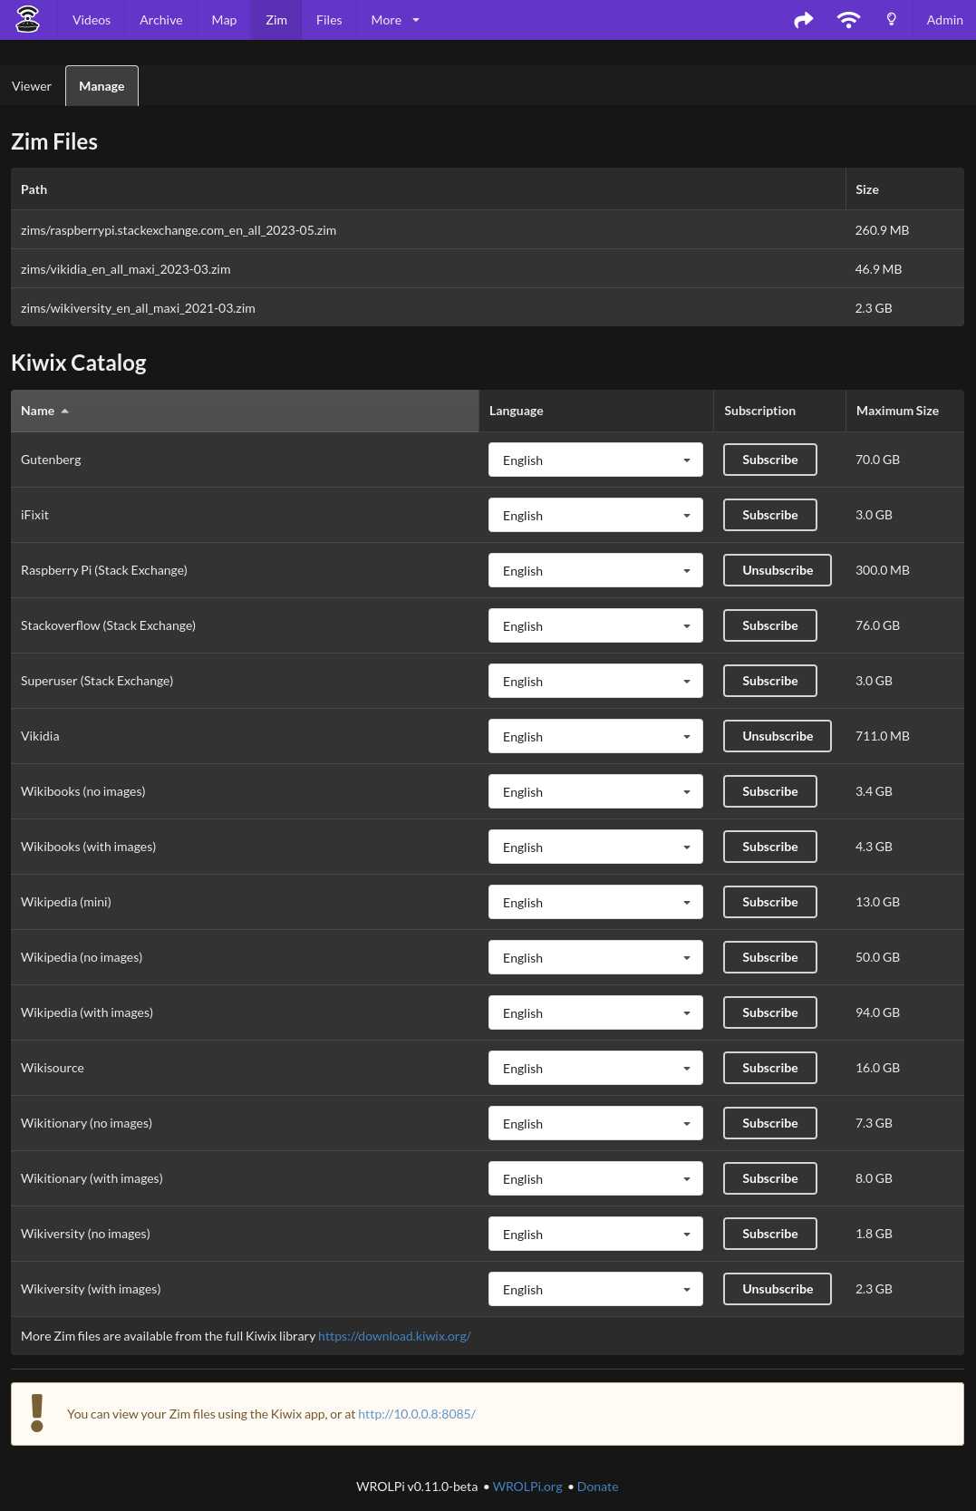Screen dimensions: 976x1511
Task: Open the Videos menu item
Action: pos(92,20)
